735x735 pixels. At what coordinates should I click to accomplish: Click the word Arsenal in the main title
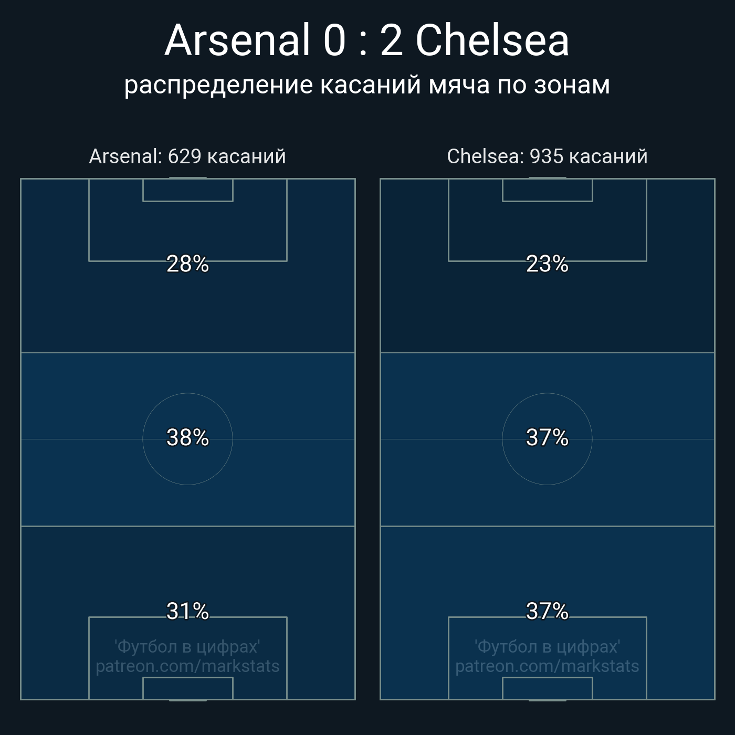click(x=237, y=40)
